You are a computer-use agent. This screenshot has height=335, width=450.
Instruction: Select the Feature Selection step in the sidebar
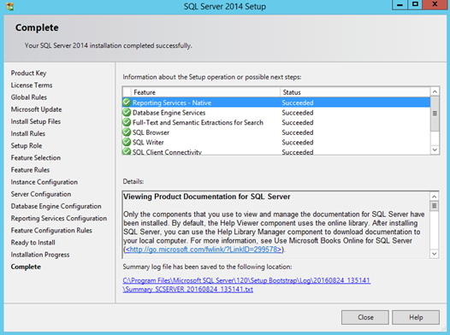[36, 158]
